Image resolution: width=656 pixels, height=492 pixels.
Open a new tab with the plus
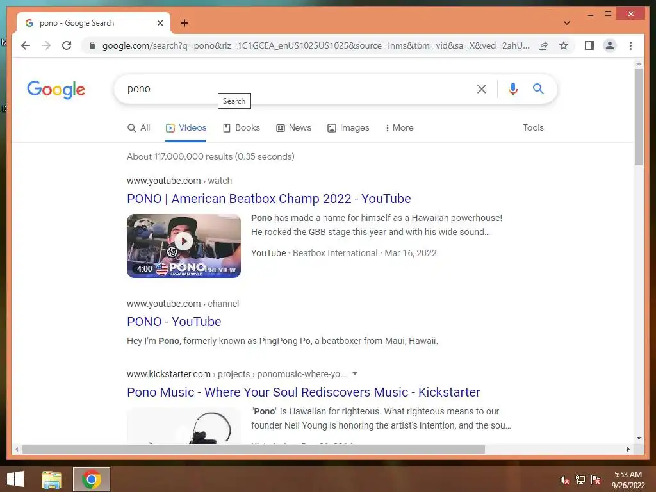184,23
